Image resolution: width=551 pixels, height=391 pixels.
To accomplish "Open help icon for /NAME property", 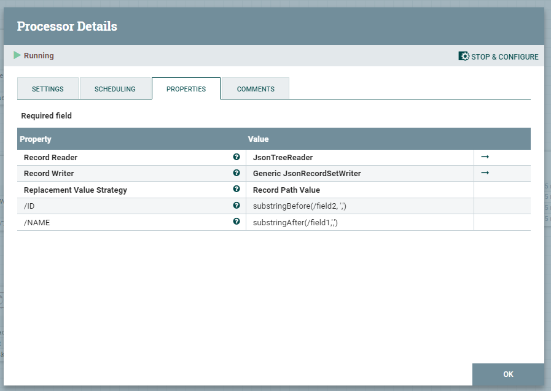I will point(236,222).
